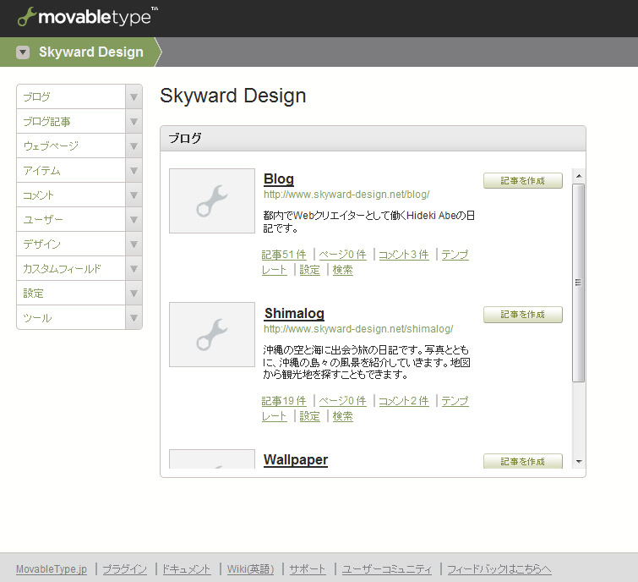The height and width of the screenshot is (582, 638).
Task: Click the Skyward Design breadcrumb title
Action: point(91,52)
